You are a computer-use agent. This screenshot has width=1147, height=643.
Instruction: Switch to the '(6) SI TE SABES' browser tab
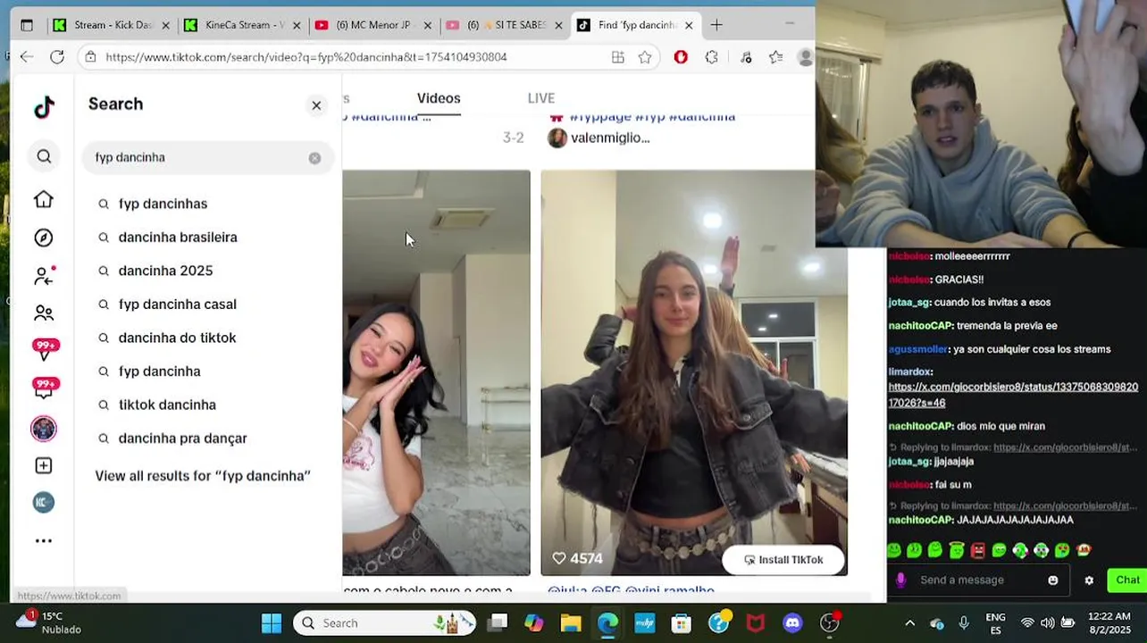504,25
